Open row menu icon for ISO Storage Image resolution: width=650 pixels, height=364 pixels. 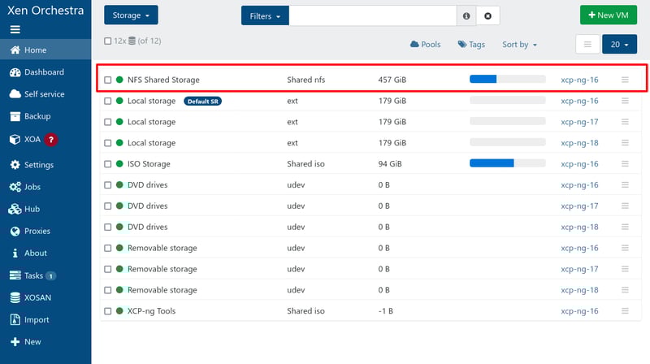[625, 164]
